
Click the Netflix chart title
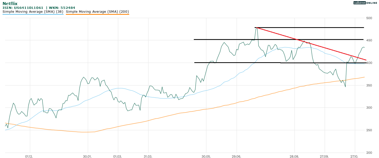tap(10, 4)
